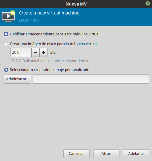
Task: Click the GiB unit label
Action: click(53, 52)
